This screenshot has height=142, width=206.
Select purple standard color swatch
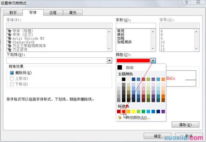click(x=163, y=111)
